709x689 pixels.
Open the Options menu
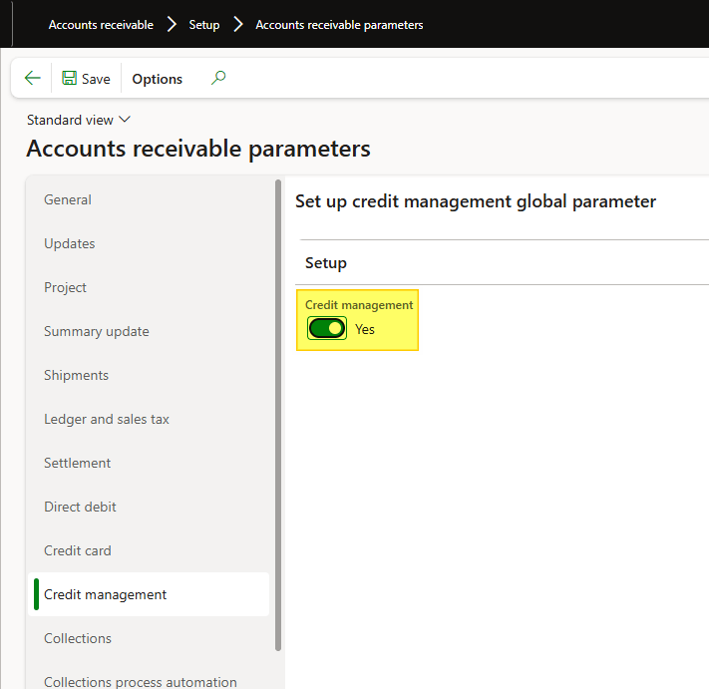click(157, 79)
